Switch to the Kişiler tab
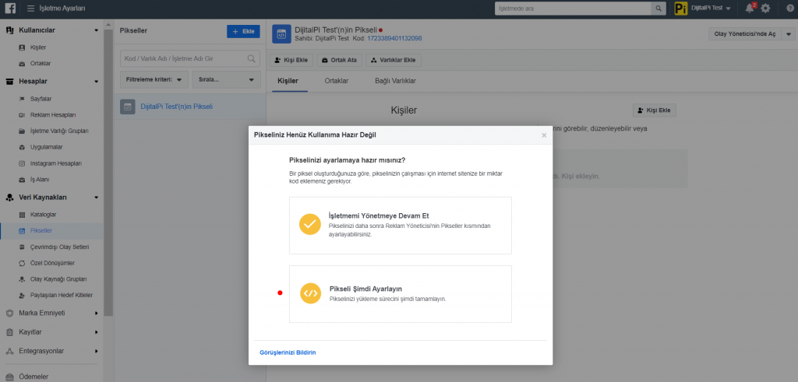 (288, 81)
